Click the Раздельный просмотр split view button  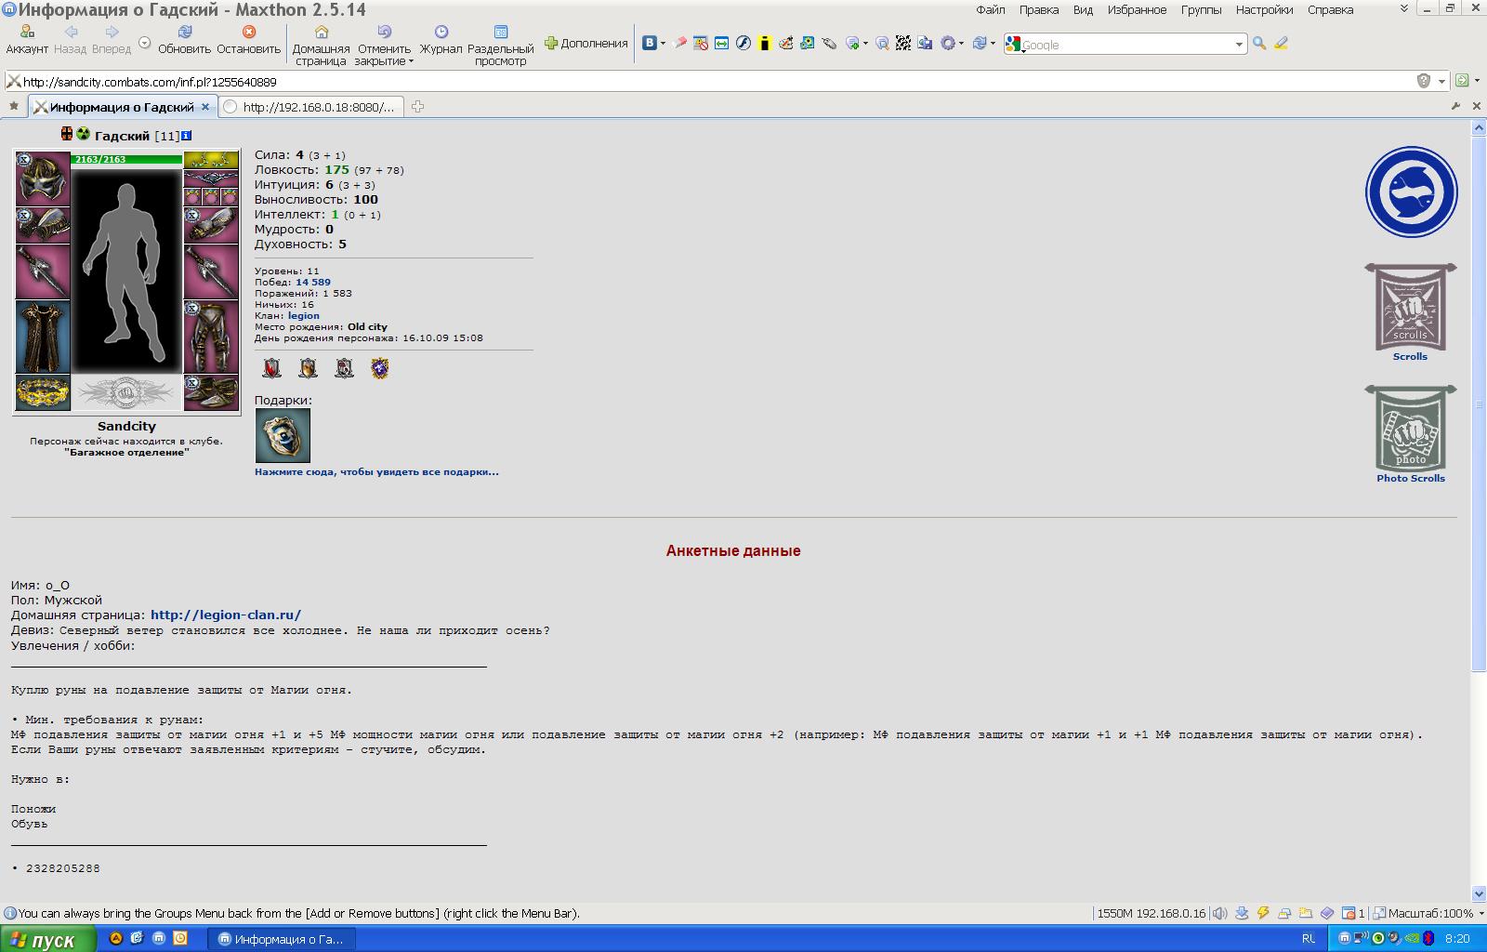pos(500,46)
